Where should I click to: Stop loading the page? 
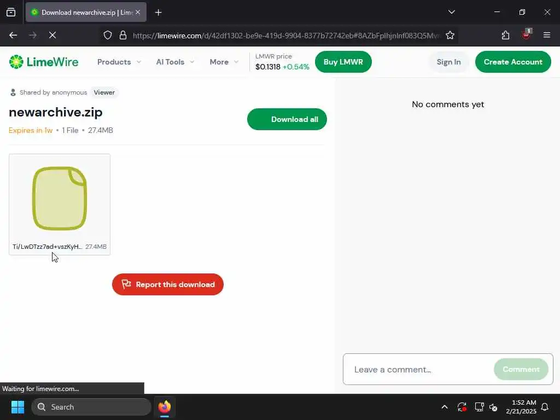point(52,35)
